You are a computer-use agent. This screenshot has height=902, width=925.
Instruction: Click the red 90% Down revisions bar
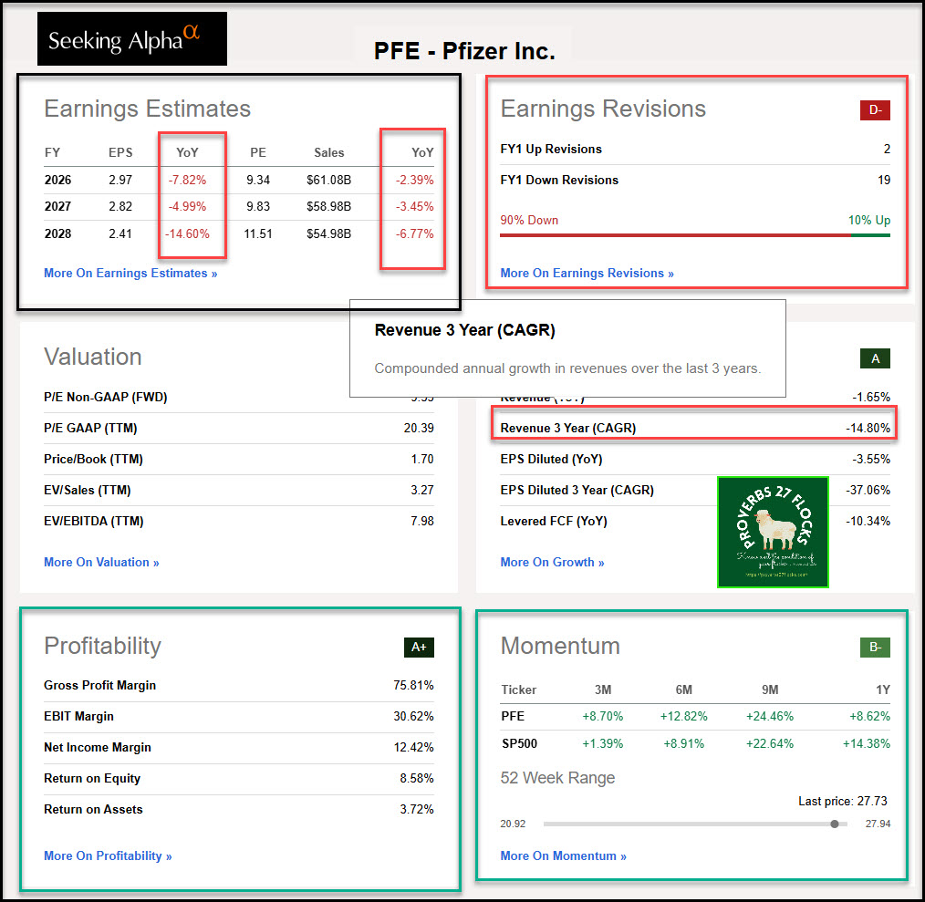pyautogui.click(x=675, y=234)
